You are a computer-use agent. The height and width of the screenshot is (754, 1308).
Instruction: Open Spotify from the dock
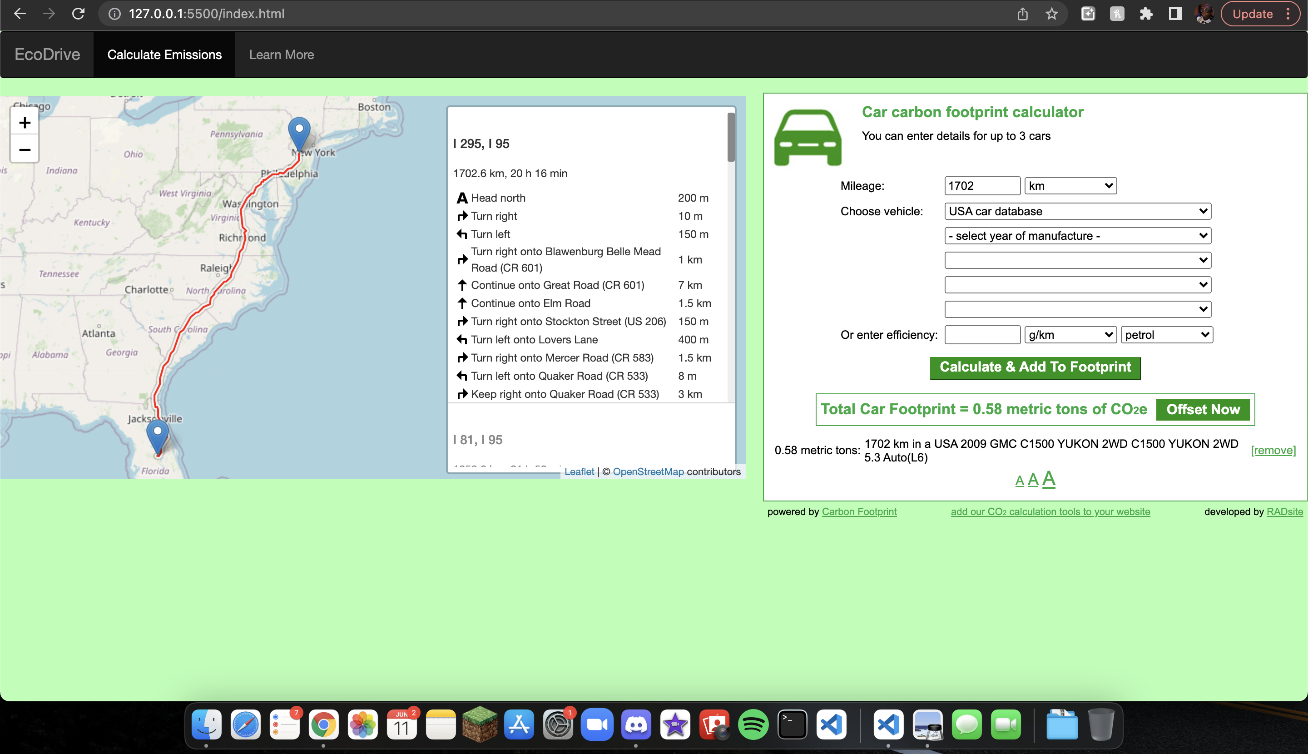(753, 724)
